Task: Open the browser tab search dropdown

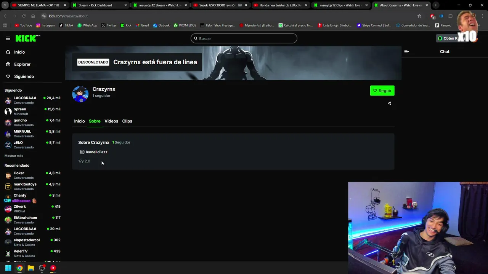Action: coord(5,5)
